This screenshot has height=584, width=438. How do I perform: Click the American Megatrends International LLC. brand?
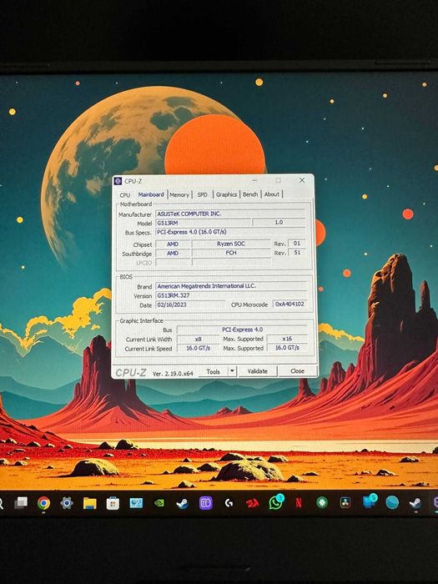point(231,286)
